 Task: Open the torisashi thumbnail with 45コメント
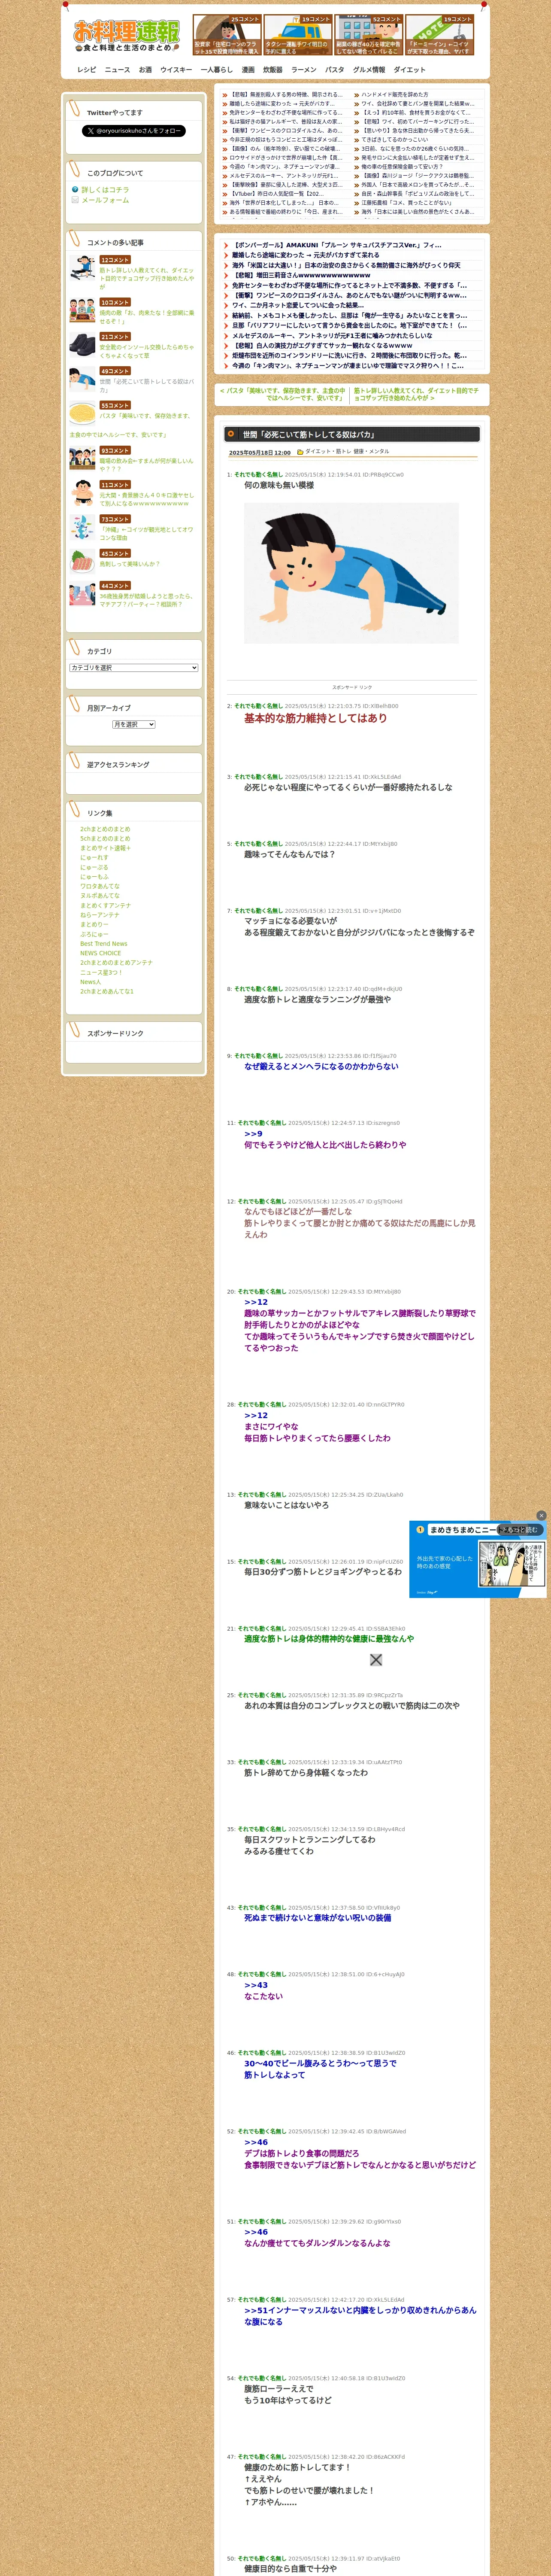[83, 561]
